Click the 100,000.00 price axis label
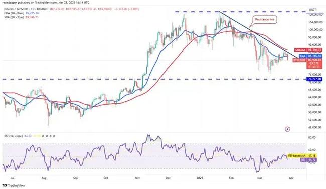Image resolution: width=326 pixels, height=189 pixels. point(316,30)
